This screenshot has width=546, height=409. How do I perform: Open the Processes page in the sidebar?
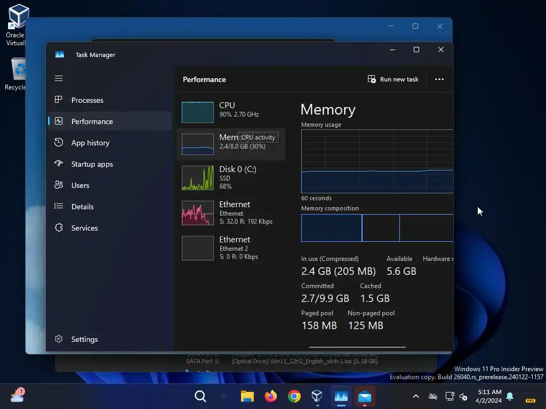tap(110, 100)
